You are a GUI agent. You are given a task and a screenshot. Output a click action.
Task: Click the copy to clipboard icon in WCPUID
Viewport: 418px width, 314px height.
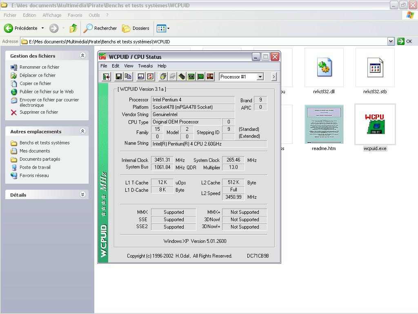click(x=128, y=77)
